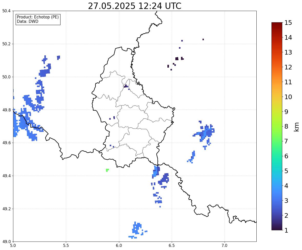Click the latitude tick label '50.2'
Viewport: 302px width, 250px height.
pyautogui.click(x=6, y=44)
